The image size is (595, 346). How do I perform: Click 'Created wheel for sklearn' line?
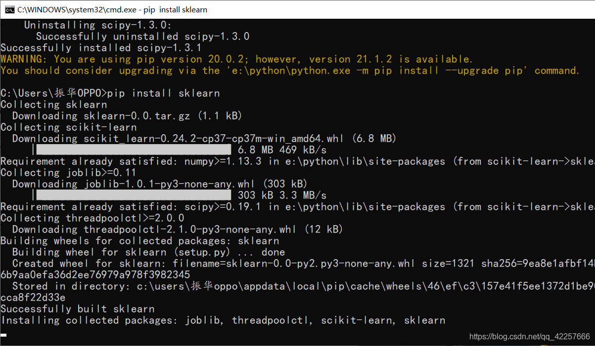(x=303, y=264)
